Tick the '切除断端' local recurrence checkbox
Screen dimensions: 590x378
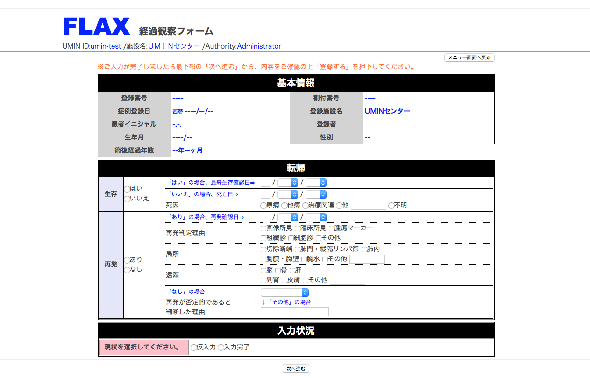click(263, 250)
